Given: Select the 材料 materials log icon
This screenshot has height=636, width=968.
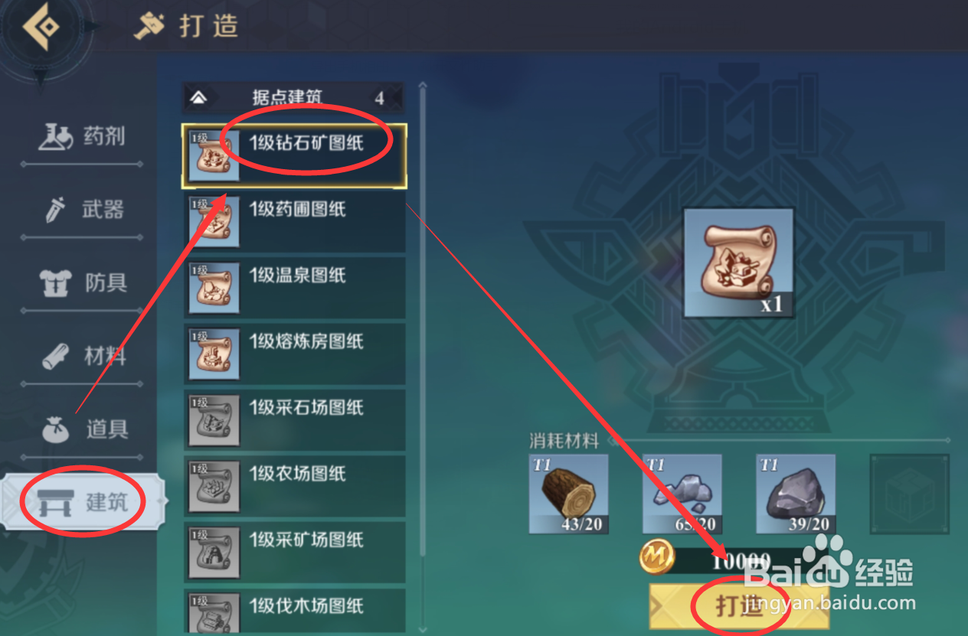Looking at the screenshot, I should pos(59,357).
